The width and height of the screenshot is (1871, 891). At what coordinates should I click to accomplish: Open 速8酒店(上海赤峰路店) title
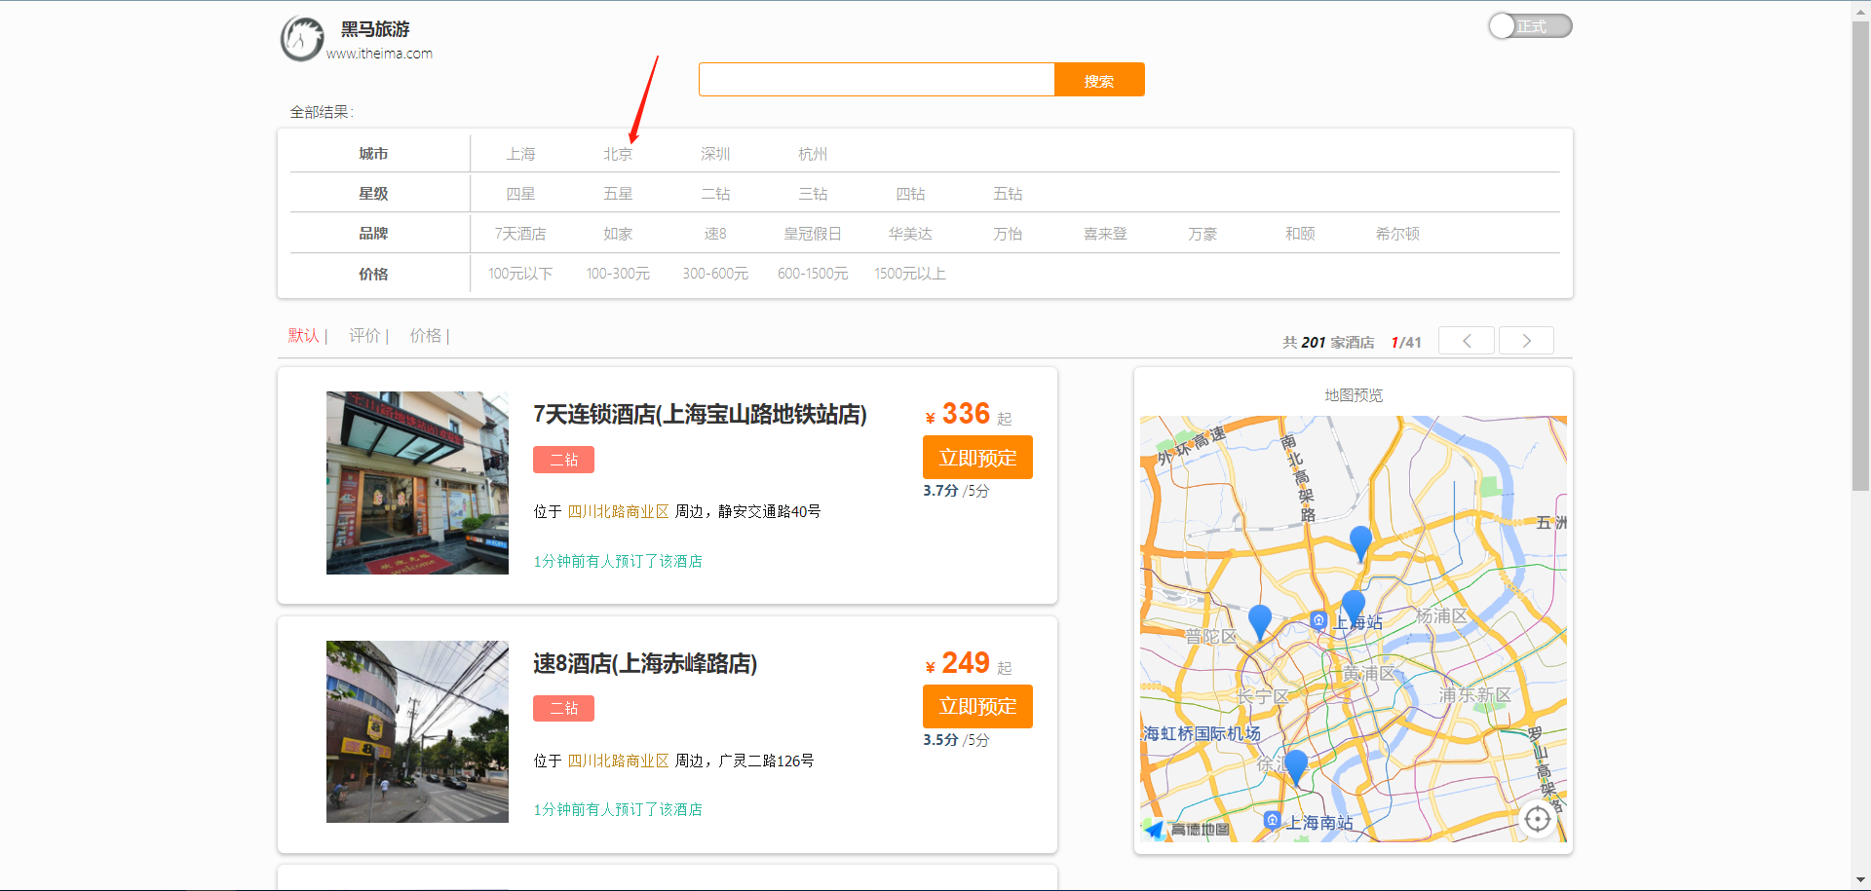click(x=645, y=664)
